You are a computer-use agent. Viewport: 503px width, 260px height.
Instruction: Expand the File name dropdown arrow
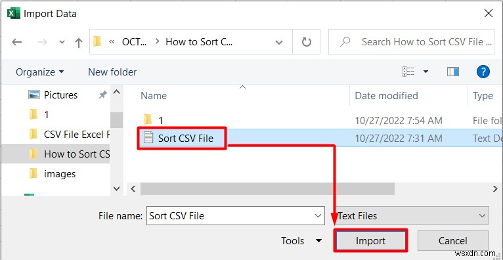point(318,216)
